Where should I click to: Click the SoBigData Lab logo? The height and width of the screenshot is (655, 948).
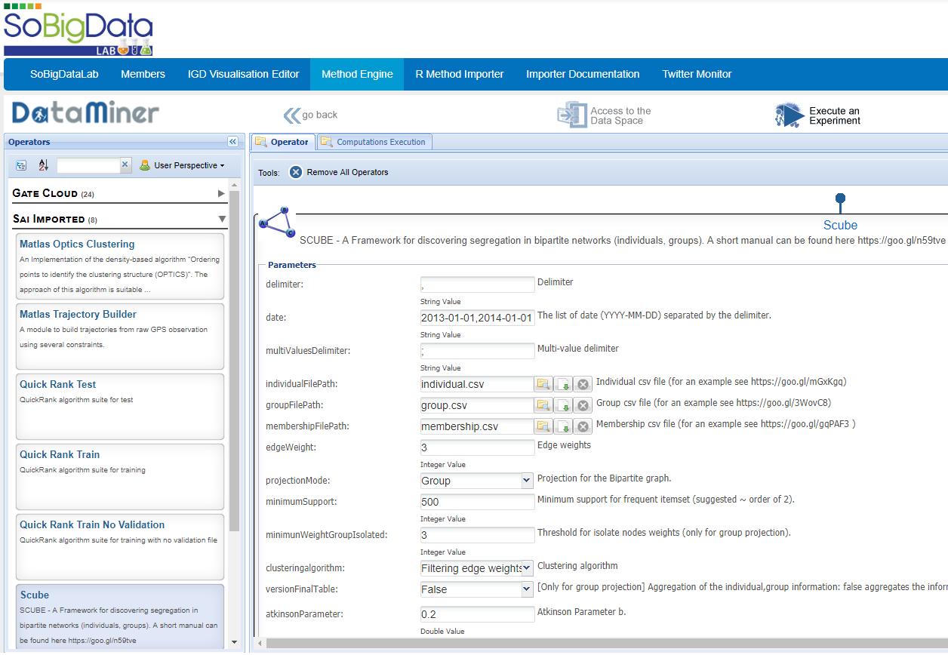point(78,30)
